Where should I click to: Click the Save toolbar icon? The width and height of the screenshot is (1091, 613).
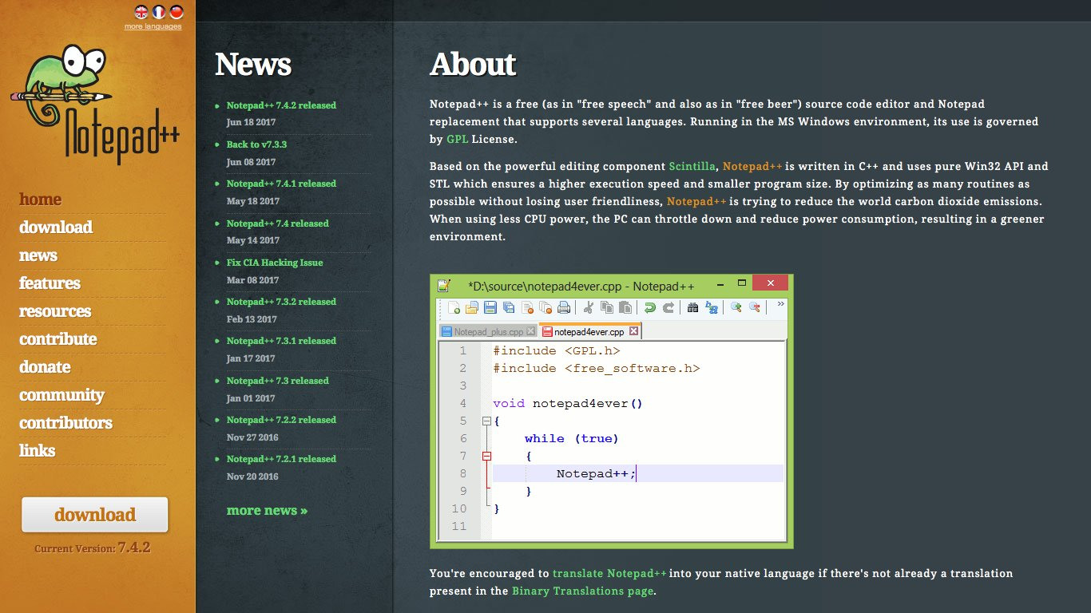[x=490, y=307]
